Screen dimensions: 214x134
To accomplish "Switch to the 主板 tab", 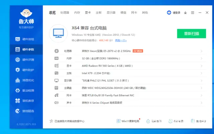I will click(x=99, y=13).
